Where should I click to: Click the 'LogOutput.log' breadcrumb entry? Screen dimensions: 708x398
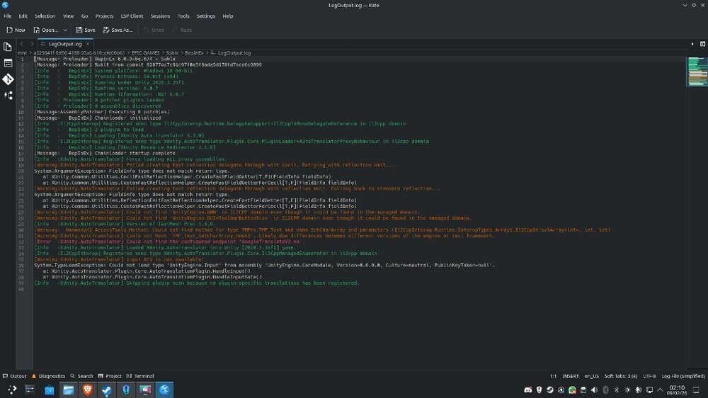pos(231,53)
